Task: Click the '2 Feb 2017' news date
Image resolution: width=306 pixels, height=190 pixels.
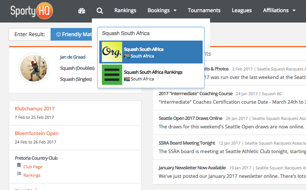Action: point(243,69)
